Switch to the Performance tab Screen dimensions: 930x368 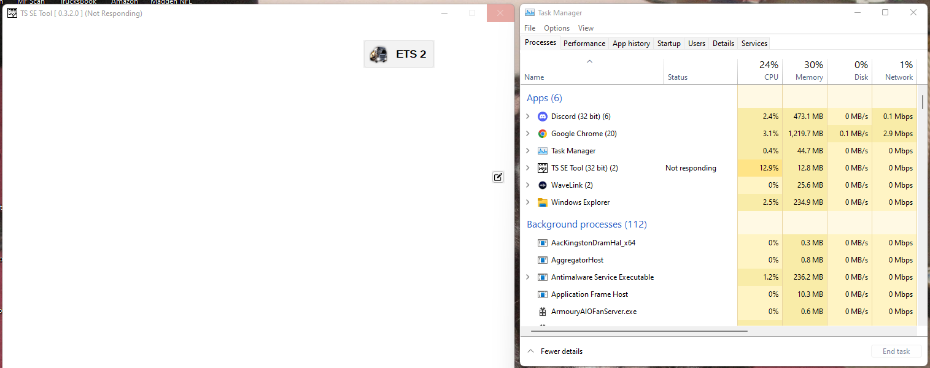(584, 43)
